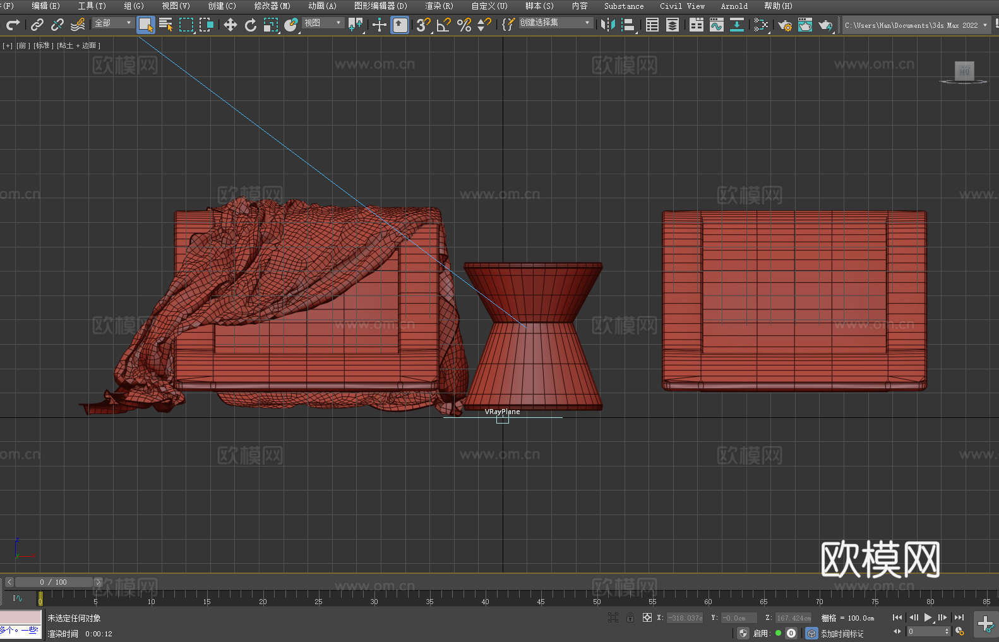Screen dimensions: 999x642
Task: Toggle the Percent Snap button
Action: (x=464, y=25)
